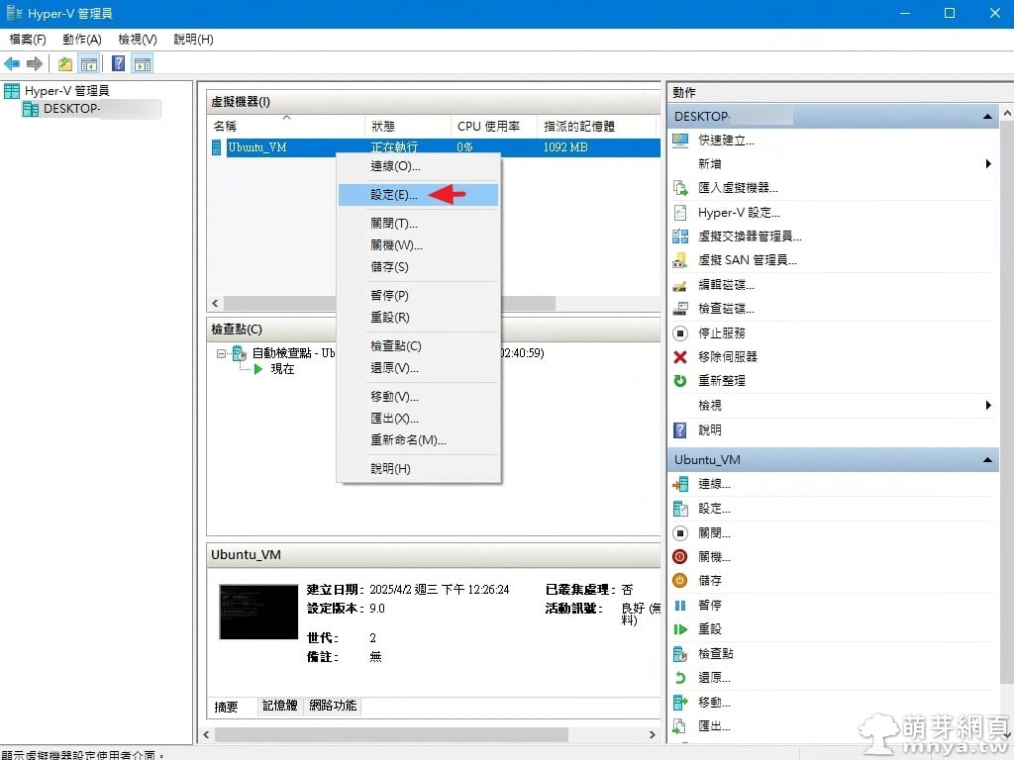Click the Pause (暫停) icon in actions

click(x=680, y=606)
